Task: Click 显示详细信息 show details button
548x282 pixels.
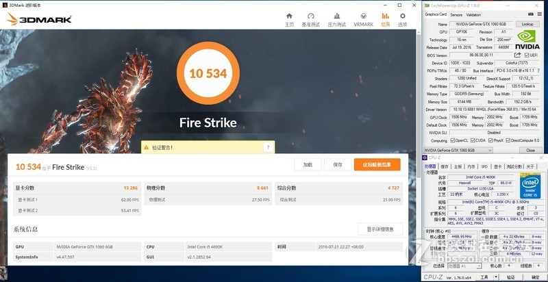Action: [x=380, y=229]
